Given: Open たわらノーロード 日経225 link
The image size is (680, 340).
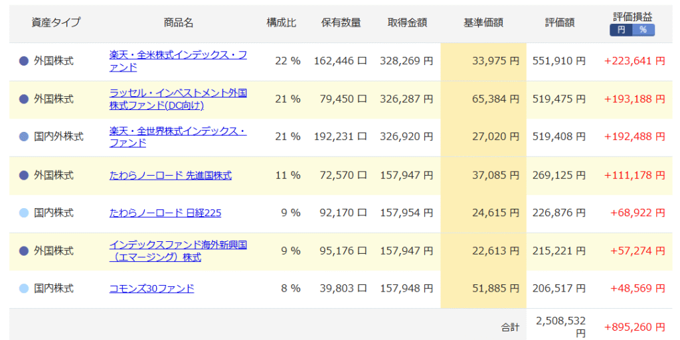Looking at the screenshot, I should pyautogui.click(x=165, y=213).
